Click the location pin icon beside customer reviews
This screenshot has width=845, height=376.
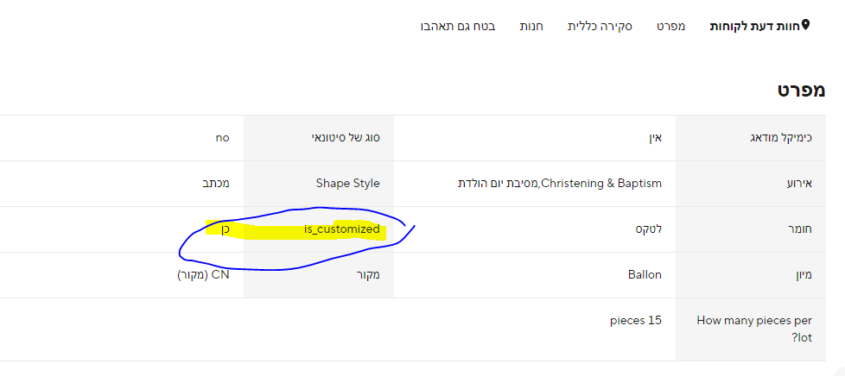806,26
